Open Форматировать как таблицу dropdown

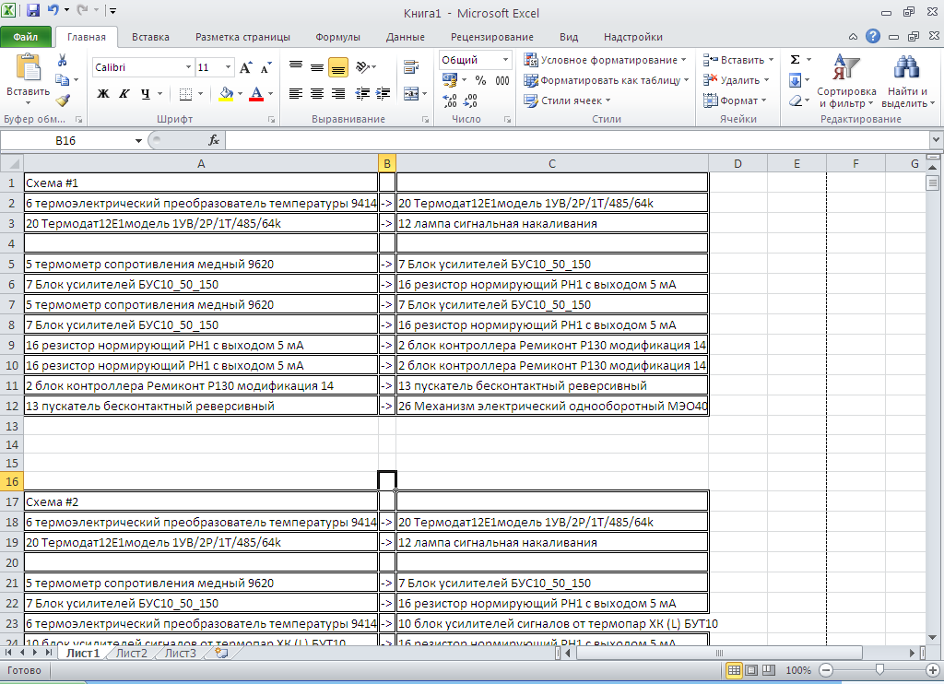click(606, 80)
